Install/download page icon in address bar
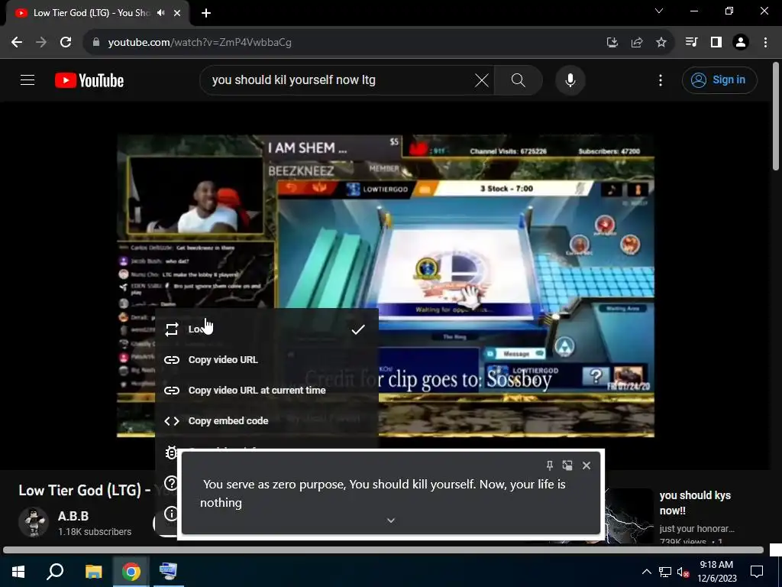Viewport: 782px width, 587px height. pos(612,43)
